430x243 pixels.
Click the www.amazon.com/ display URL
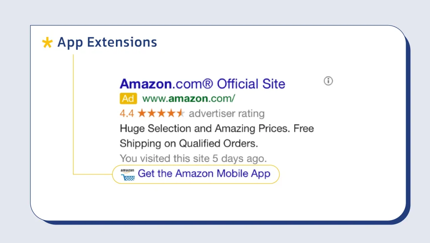(x=189, y=99)
